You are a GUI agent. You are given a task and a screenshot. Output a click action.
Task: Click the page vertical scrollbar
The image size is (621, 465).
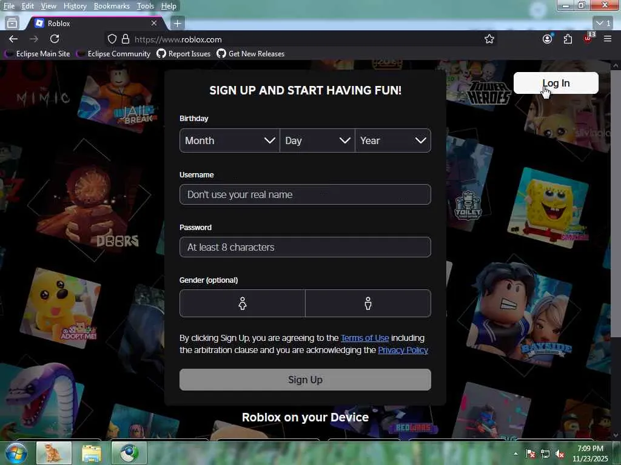point(616,203)
